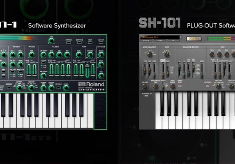Click the SH-101 Volume knob
Image resolution: width=235 pixels, height=164 pixels.
pos(145,86)
